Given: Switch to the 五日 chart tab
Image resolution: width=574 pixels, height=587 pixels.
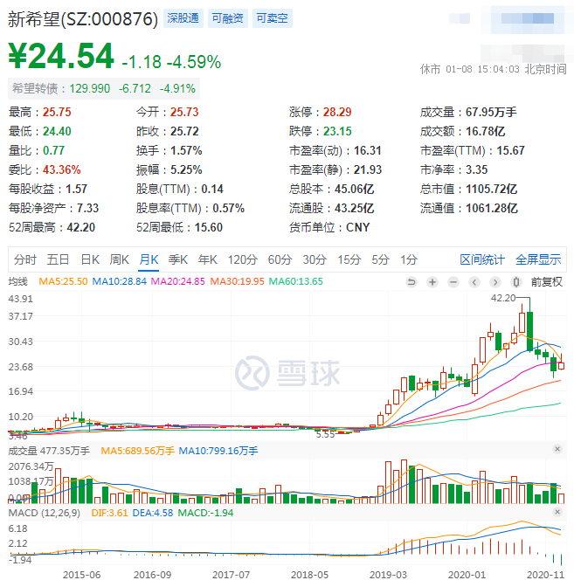Looking at the screenshot, I should point(58,259).
